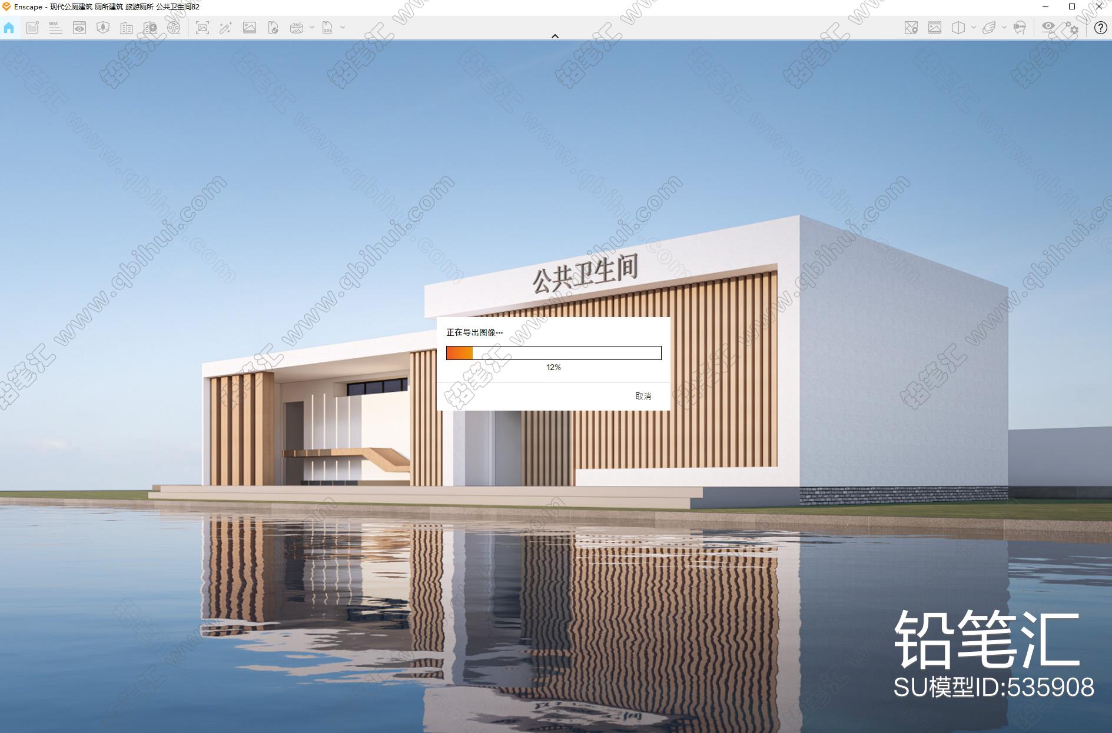Collapse the toolbar with the up chevron

555,36
